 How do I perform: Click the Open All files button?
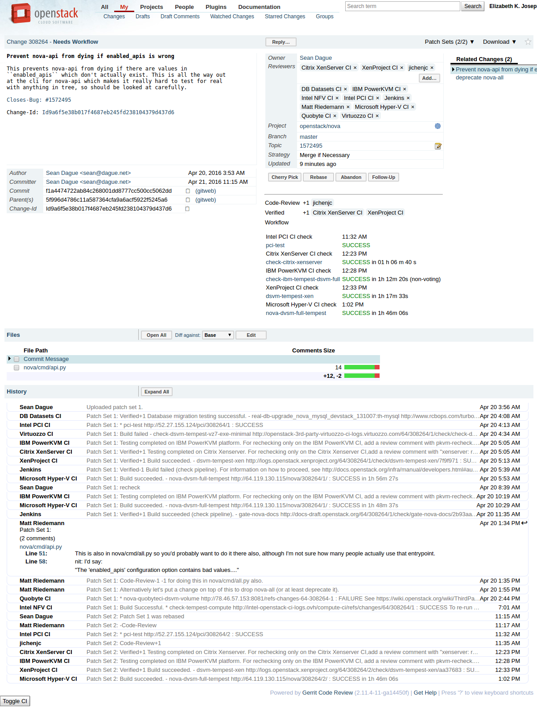(x=157, y=335)
